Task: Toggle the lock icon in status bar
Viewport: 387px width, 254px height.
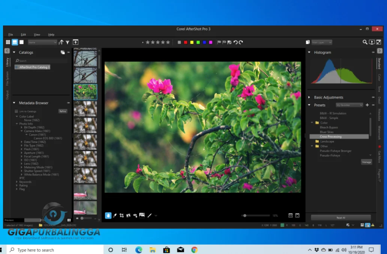Action: click(x=368, y=225)
